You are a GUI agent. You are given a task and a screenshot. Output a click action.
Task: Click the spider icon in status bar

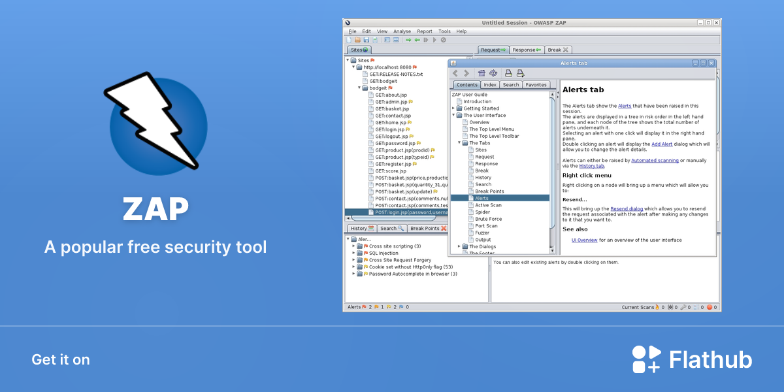671,307
